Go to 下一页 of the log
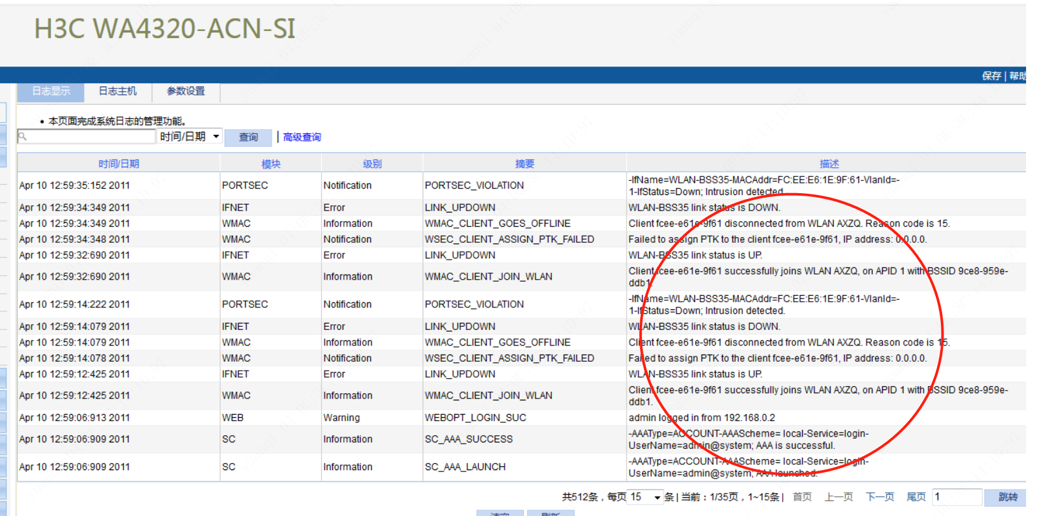 point(880,497)
